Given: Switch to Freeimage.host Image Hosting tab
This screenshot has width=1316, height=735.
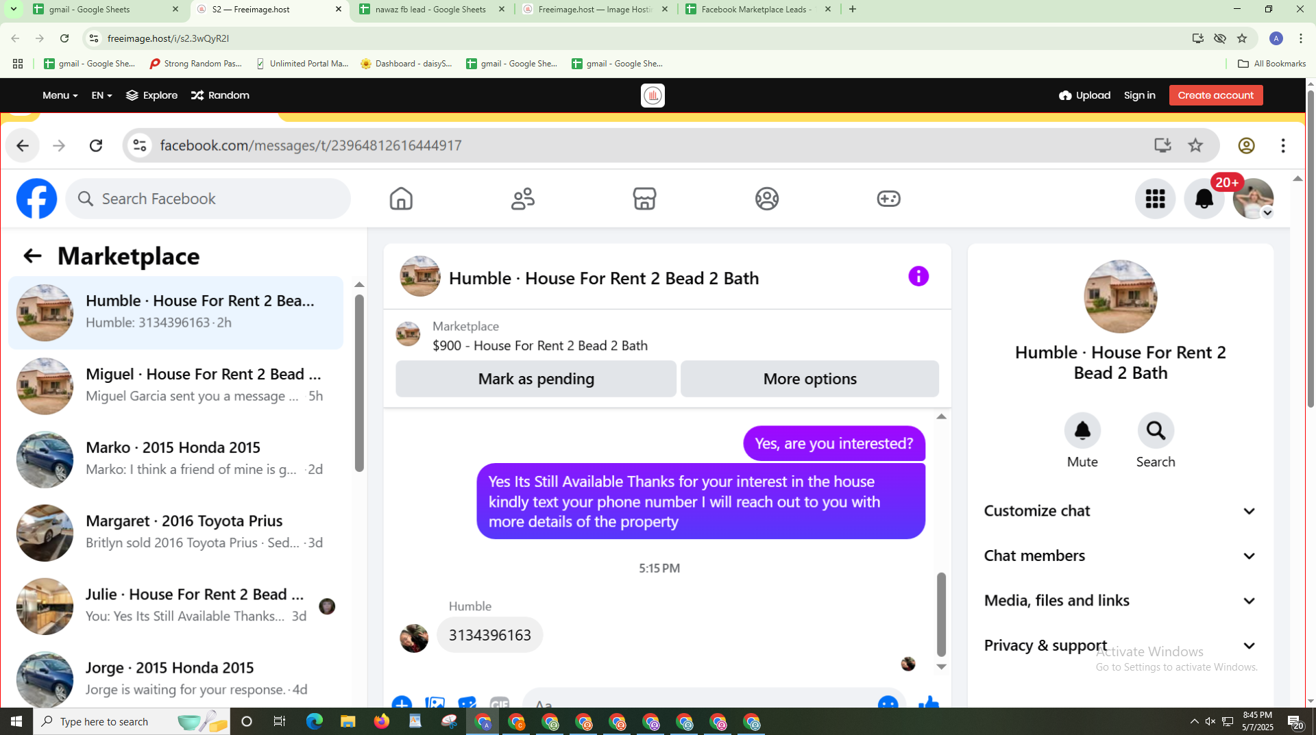Looking at the screenshot, I should click(x=595, y=10).
